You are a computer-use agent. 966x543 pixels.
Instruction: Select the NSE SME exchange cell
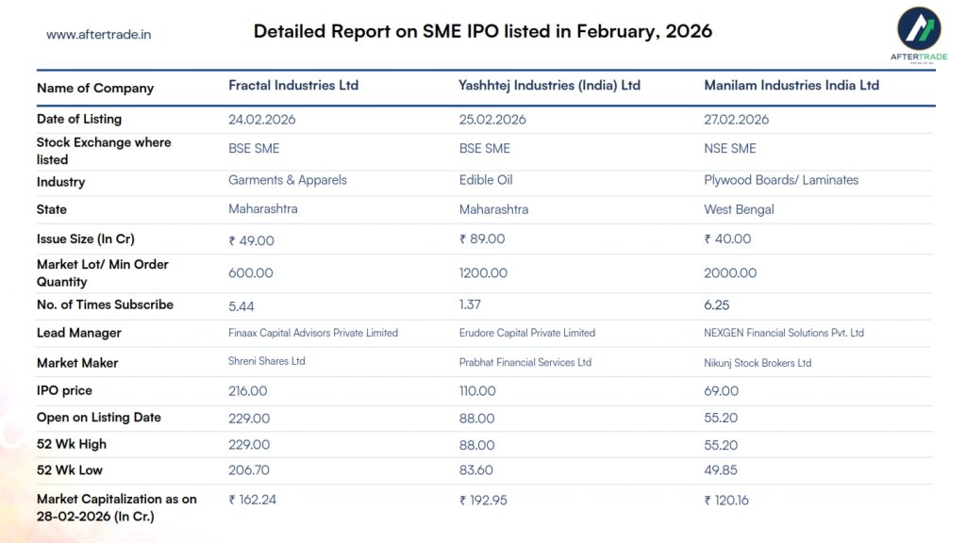(729, 148)
